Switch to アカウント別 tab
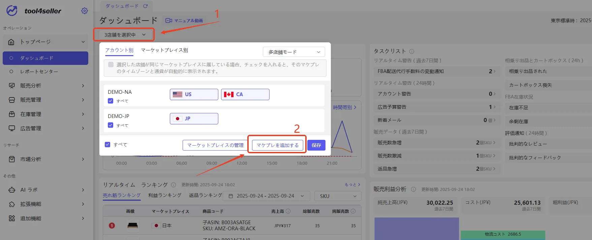This screenshot has width=592, height=240. pos(119,50)
